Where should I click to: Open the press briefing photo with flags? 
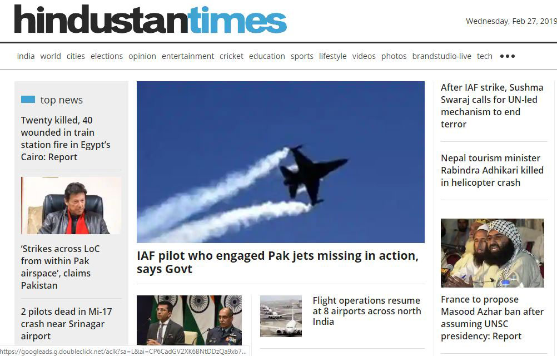190,320
